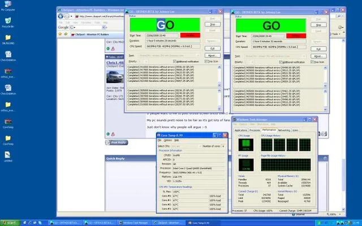Open the Help menu in Core Temp
Image resolution: width=362 pixels, height=226 pixels.
176,141
